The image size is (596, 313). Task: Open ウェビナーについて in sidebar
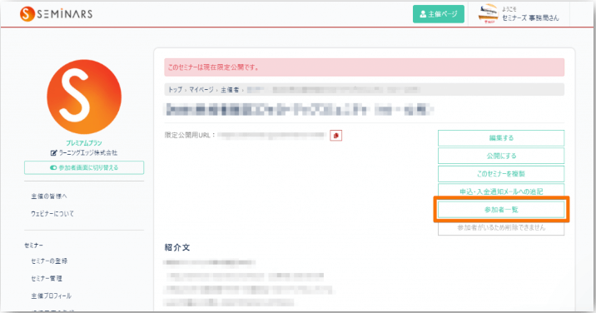tap(52, 214)
